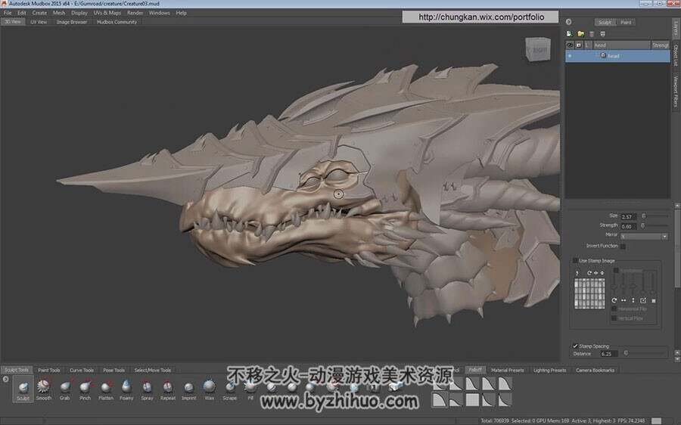
Task: Select the Pinch brush tool
Action: pos(85,389)
